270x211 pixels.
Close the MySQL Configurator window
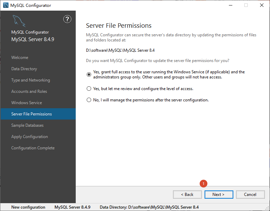pyautogui.click(x=262, y=5)
